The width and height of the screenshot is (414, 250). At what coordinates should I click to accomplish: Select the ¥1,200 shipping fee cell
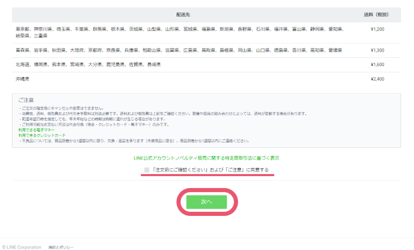pos(377,29)
